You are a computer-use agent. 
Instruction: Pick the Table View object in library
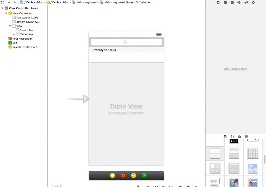pyautogui.click(x=215, y=153)
